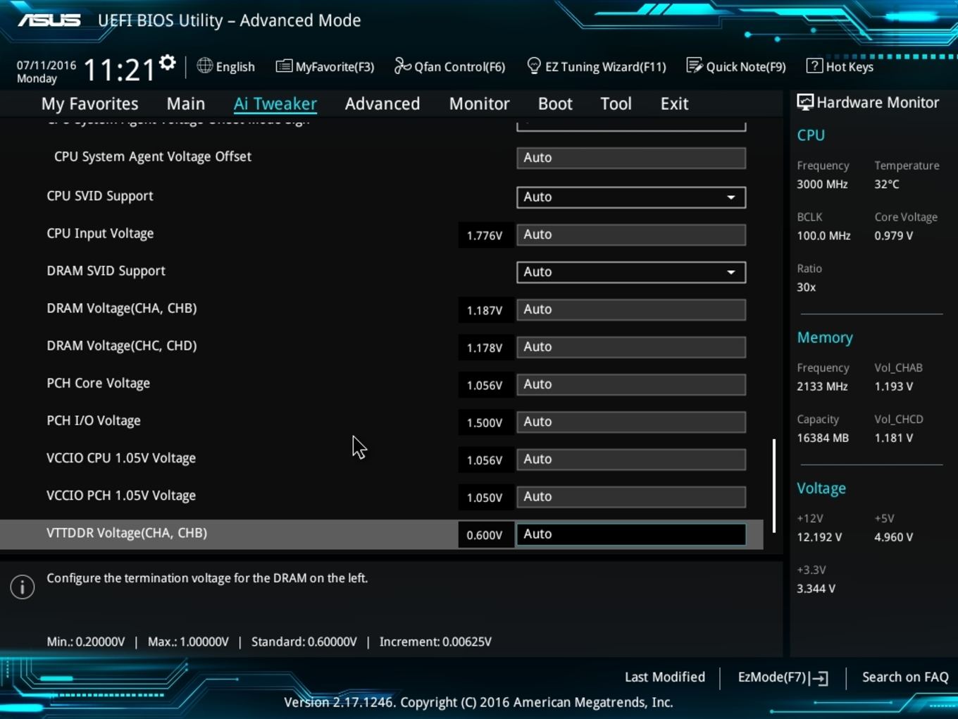This screenshot has width=958, height=719.
Task: Click VCCIO CPU 1.05V Voltage field
Action: click(631, 459)
